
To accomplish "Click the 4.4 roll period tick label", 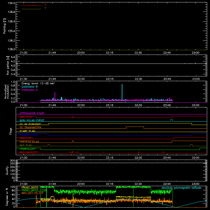I will 13,57.
